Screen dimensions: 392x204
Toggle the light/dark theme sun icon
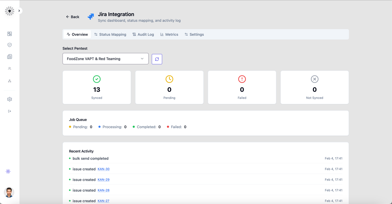tap(8, 172)
